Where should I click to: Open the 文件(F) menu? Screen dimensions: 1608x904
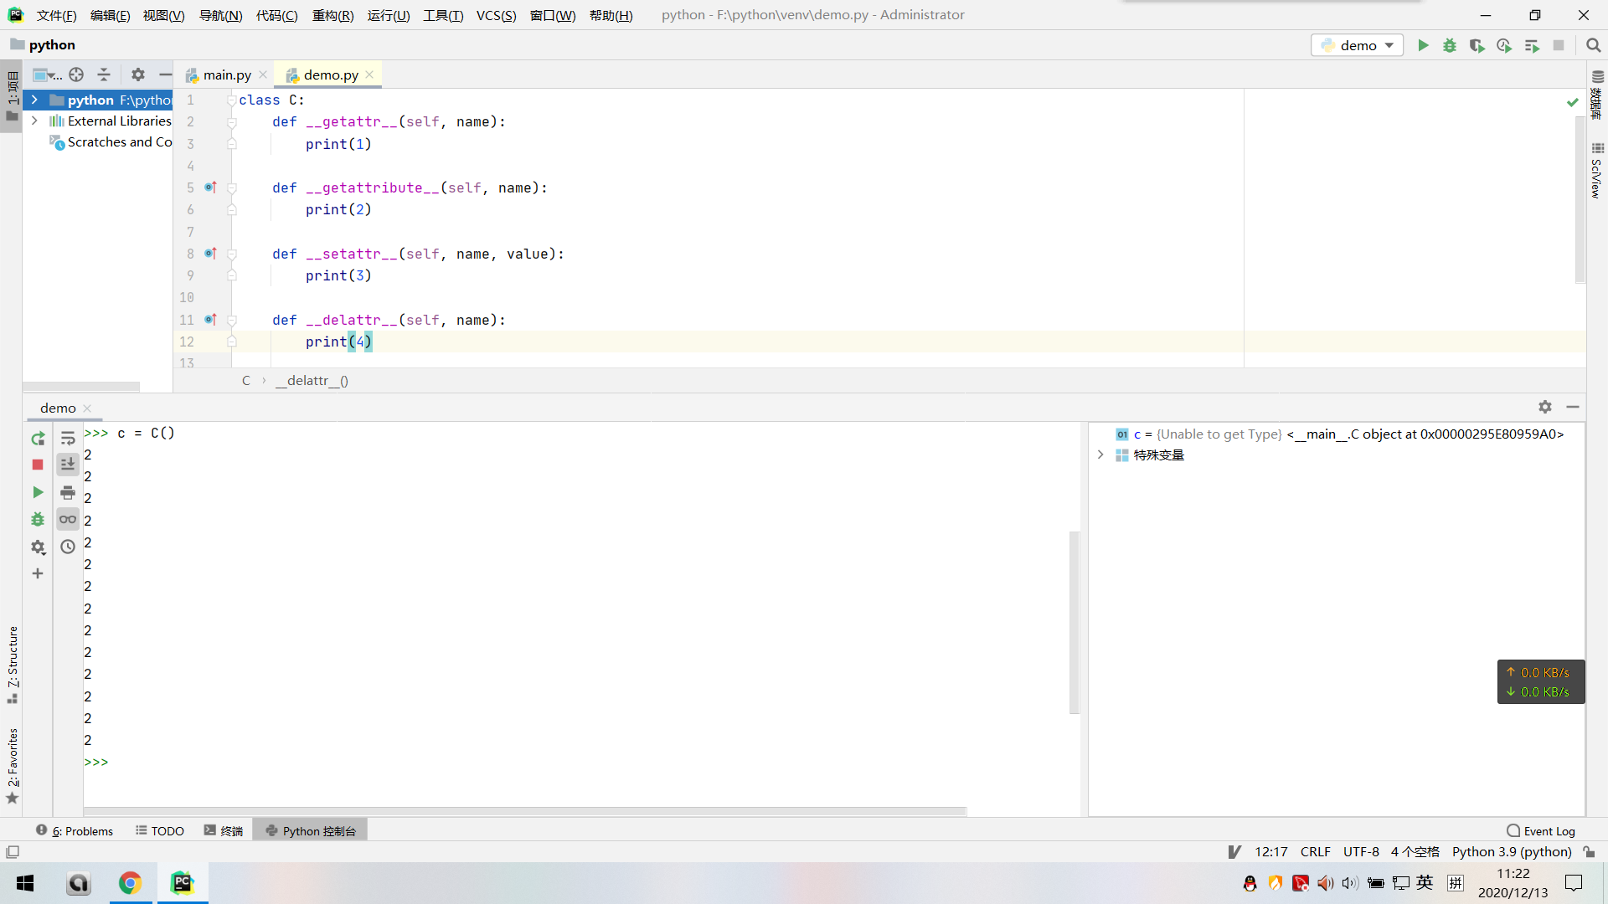pyautogui.click(x=56, y=15)
